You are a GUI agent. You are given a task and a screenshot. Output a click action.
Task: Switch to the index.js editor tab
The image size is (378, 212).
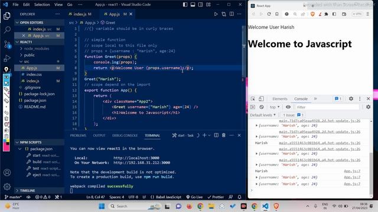pos(80,14)
